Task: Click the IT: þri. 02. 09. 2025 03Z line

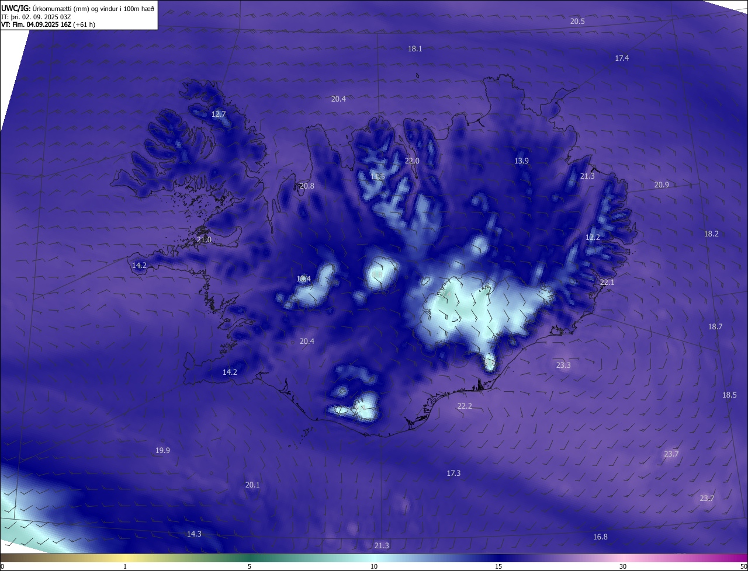Action: click(x=36, y=16)
